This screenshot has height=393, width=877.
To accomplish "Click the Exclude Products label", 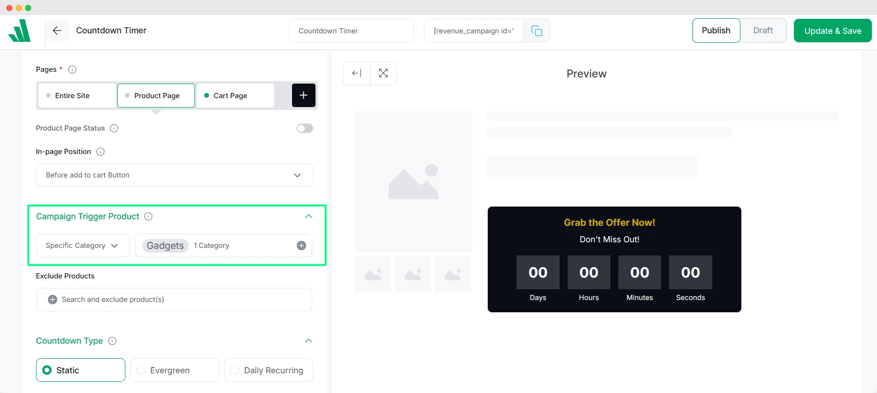I will pos(65,276).
